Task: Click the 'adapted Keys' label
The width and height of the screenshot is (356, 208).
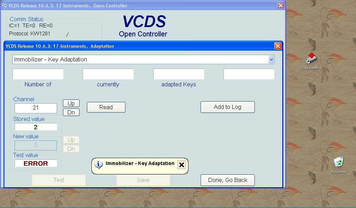Action: coord(179,85)
